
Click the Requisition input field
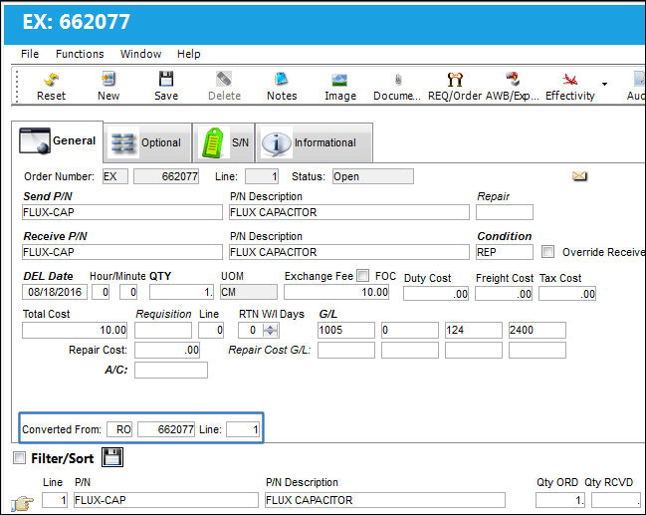163,331
